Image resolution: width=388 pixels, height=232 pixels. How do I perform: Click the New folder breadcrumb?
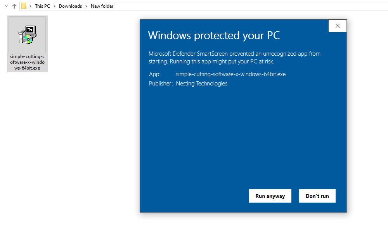click(x=102, y=6)
